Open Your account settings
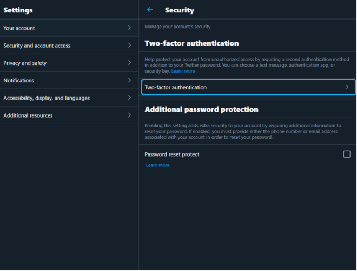This screenshot has width=357, height=271. pos(69,28)
